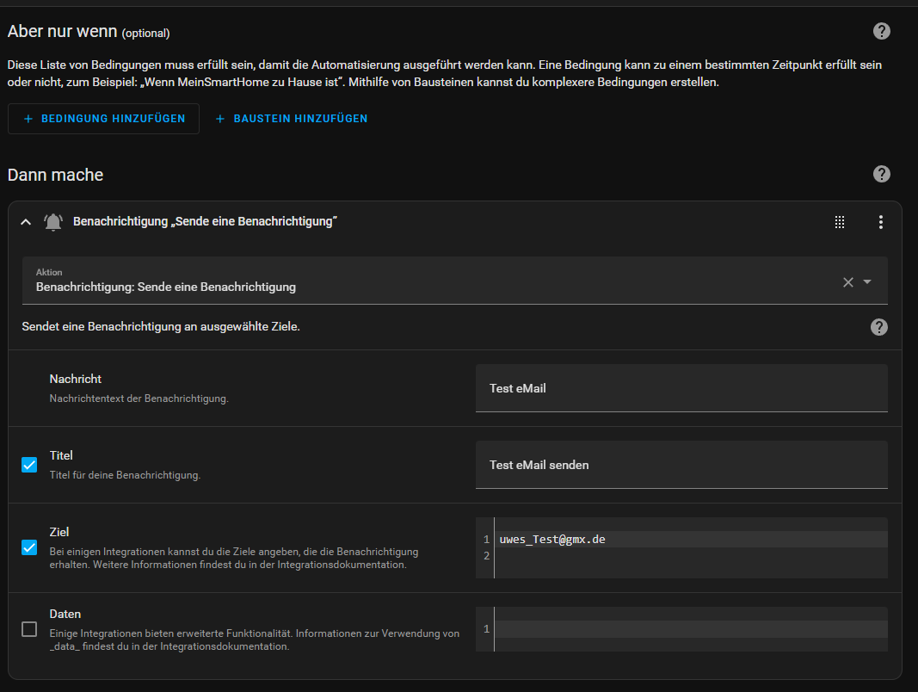The width and height of the screenshot is (918, 692).
Task: Open help for the "Aber nur wenn" section
Action: click(x=881, y=32)
